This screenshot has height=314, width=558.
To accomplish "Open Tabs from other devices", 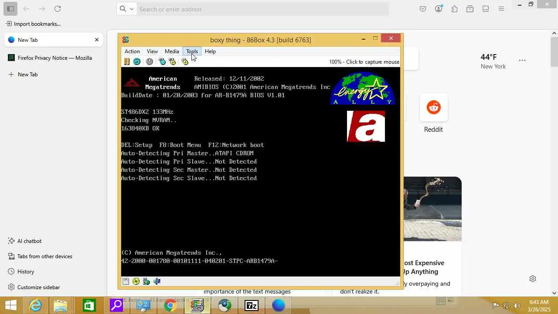I will pyautogui.click(x=40, y=256).
